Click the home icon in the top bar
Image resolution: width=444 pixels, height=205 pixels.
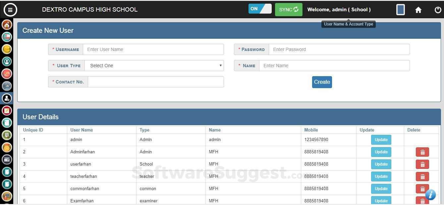click(418, 10)
